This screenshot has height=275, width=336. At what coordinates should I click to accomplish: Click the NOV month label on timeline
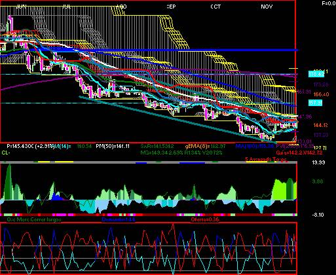267,7
